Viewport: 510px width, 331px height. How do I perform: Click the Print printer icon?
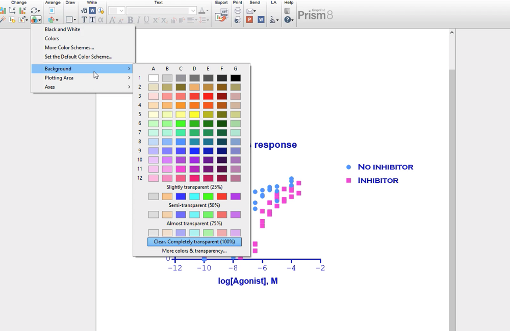[x=238, y=10]
